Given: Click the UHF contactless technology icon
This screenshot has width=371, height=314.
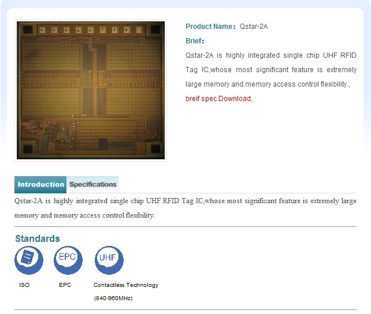Looking at the screenshot, I should click(109, 260).
